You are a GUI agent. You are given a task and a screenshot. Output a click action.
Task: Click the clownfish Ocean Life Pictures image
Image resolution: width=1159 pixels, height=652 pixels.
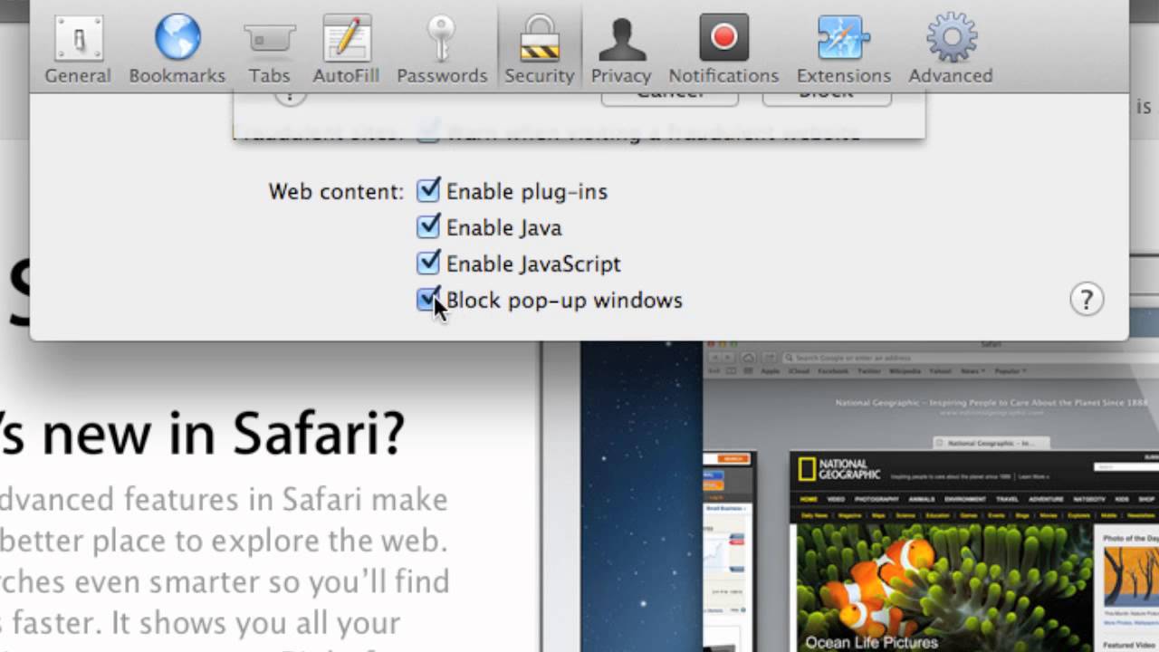click(x=942, y=587)
